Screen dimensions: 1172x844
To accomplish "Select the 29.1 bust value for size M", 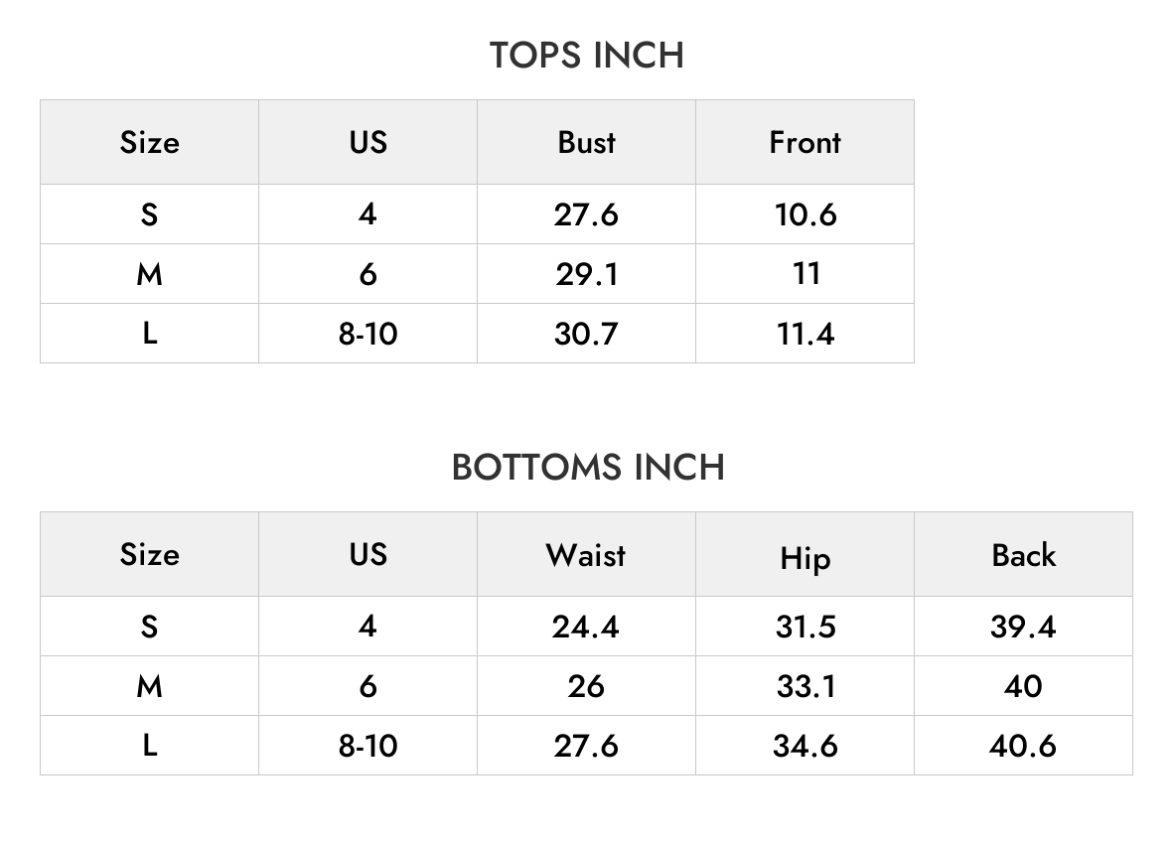I will [587, 274].
